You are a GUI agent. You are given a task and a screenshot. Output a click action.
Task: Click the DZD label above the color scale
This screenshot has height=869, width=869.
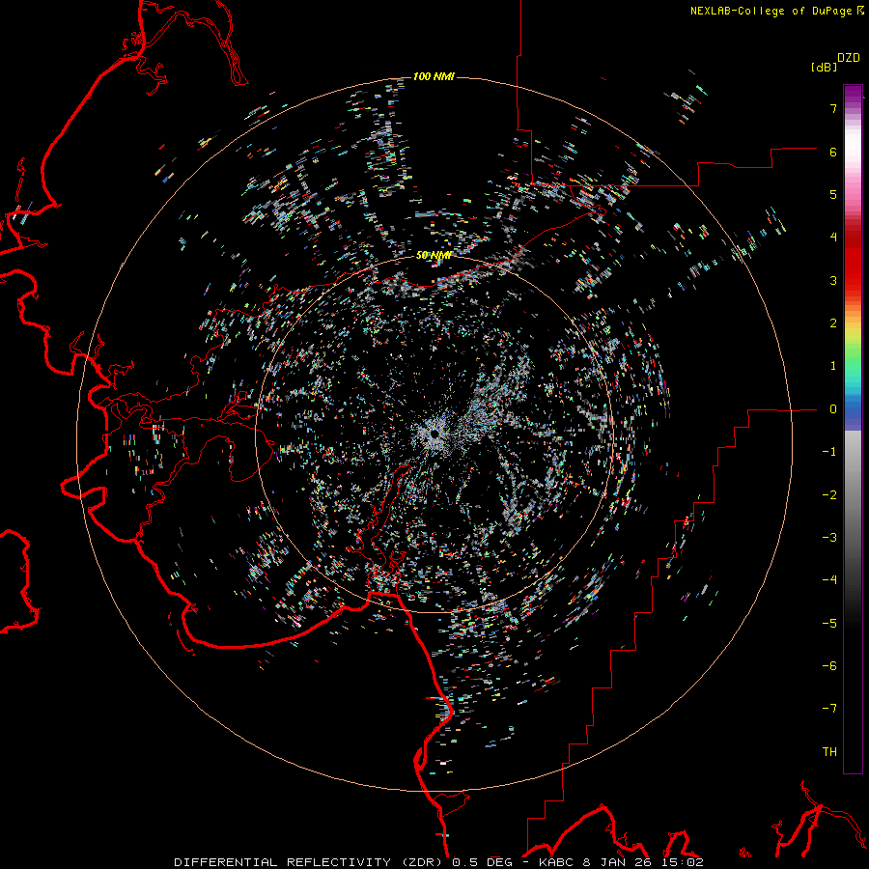[x=849, y=58]
